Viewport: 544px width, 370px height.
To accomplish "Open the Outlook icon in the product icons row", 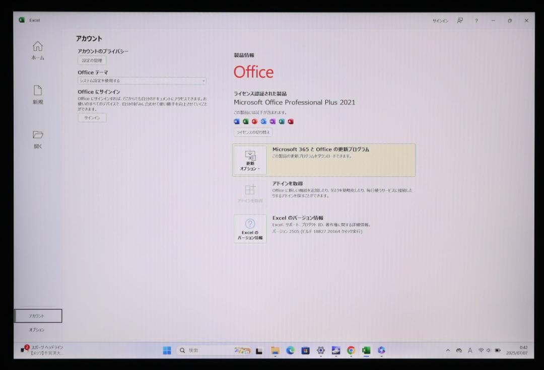I will coord(263,121).
